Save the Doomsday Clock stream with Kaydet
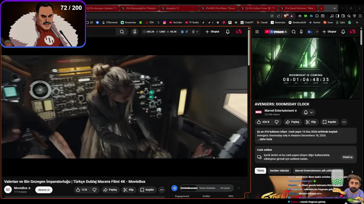This screenshot has width=364, height=204. pos(329,122)
